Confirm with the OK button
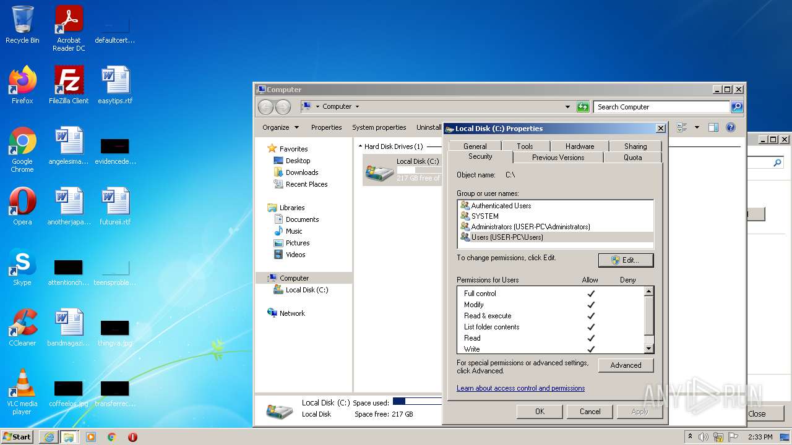 coord(540,412)
